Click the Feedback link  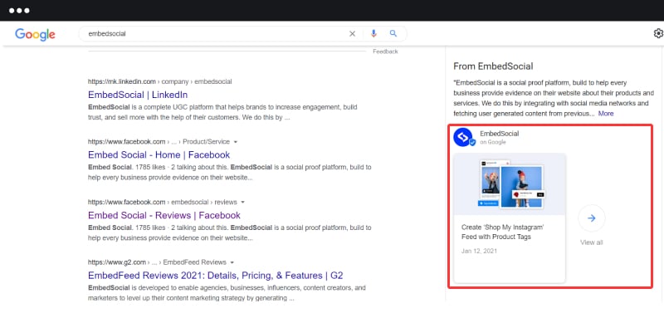coord(385,51)
